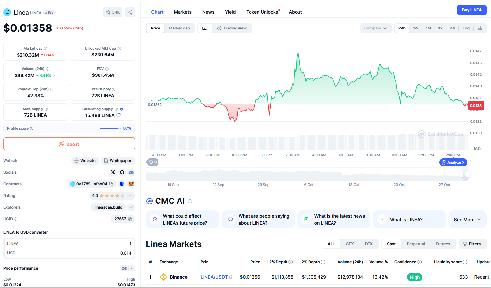491x288 pixels.
Task: Click the MetaMask fox icon in Contracts
Action: (x=131, y=184)
